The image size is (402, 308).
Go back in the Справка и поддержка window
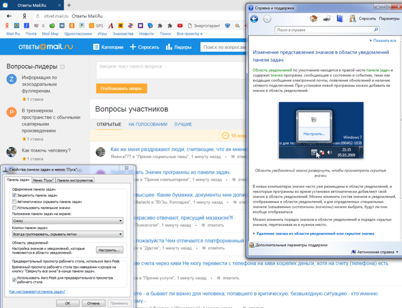click(254, 19)
